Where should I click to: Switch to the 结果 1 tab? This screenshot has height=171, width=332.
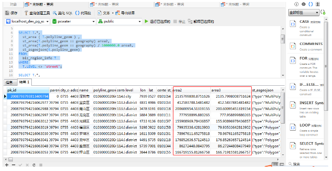pyautogui.click(x=24, y=82)
